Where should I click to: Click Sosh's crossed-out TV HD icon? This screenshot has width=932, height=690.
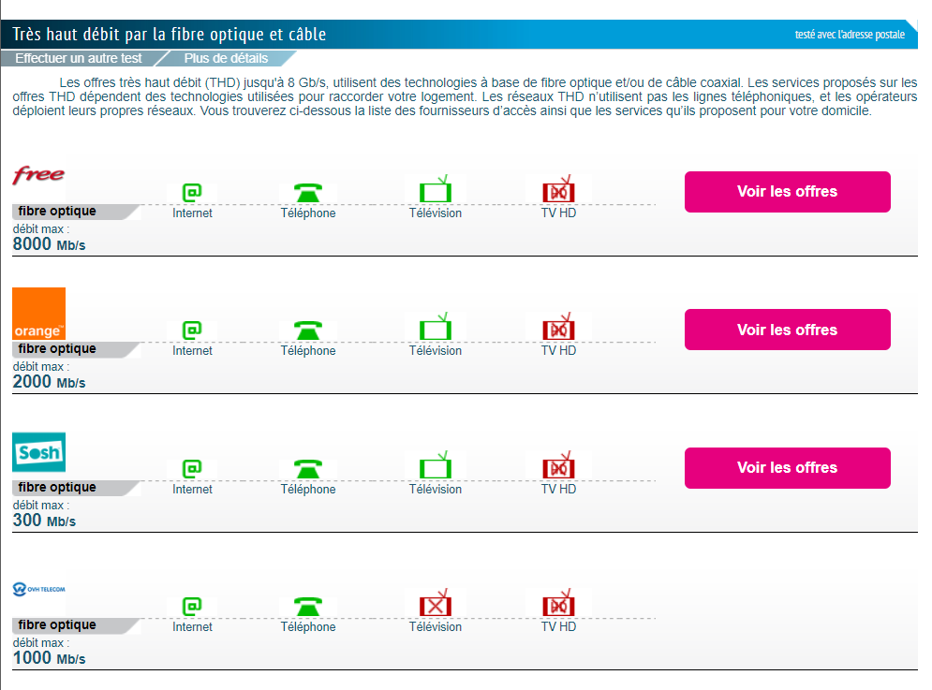click(x=558, y=468)
